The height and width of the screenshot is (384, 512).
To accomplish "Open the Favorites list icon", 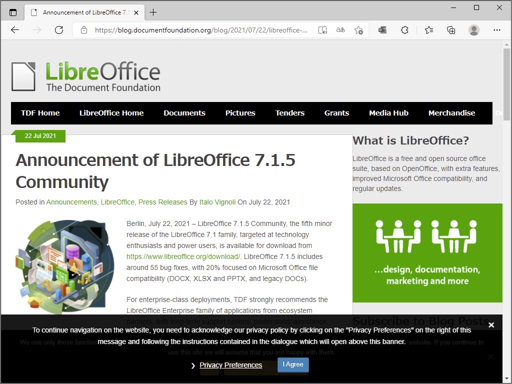I will pyautogui.click(x=429, y=30).
